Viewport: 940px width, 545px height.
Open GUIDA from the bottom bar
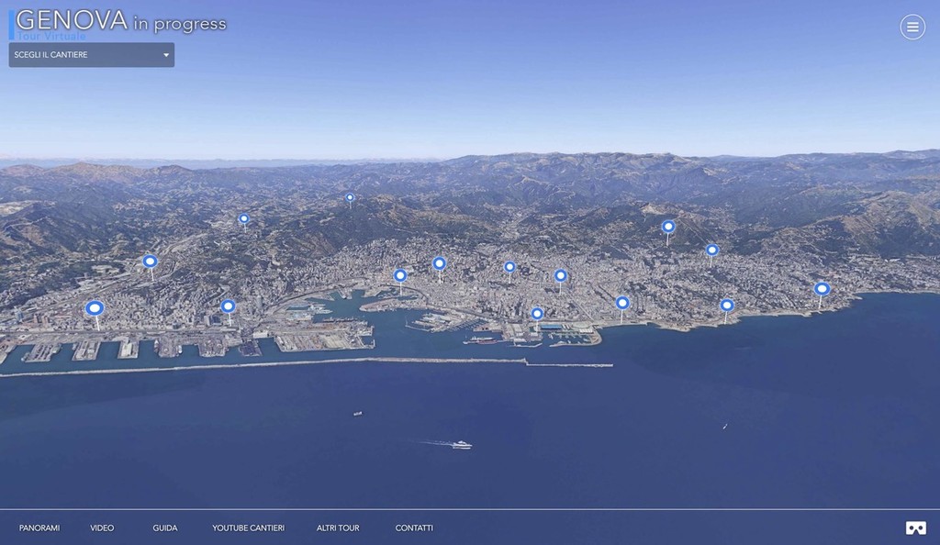165,528
